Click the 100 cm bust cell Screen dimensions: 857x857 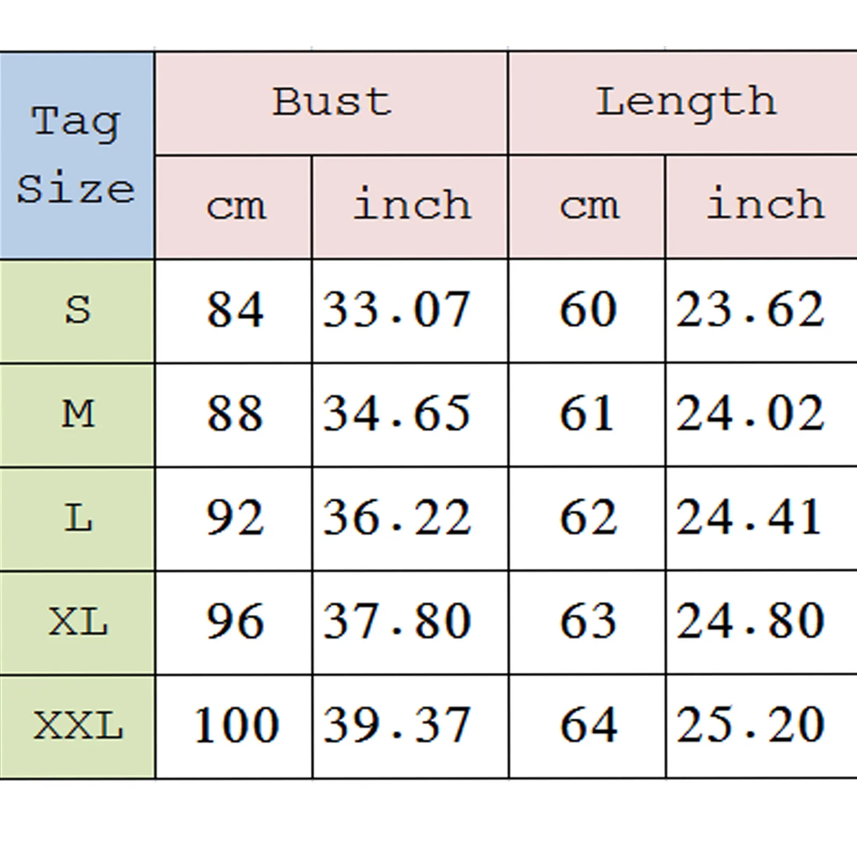point(235,726)
